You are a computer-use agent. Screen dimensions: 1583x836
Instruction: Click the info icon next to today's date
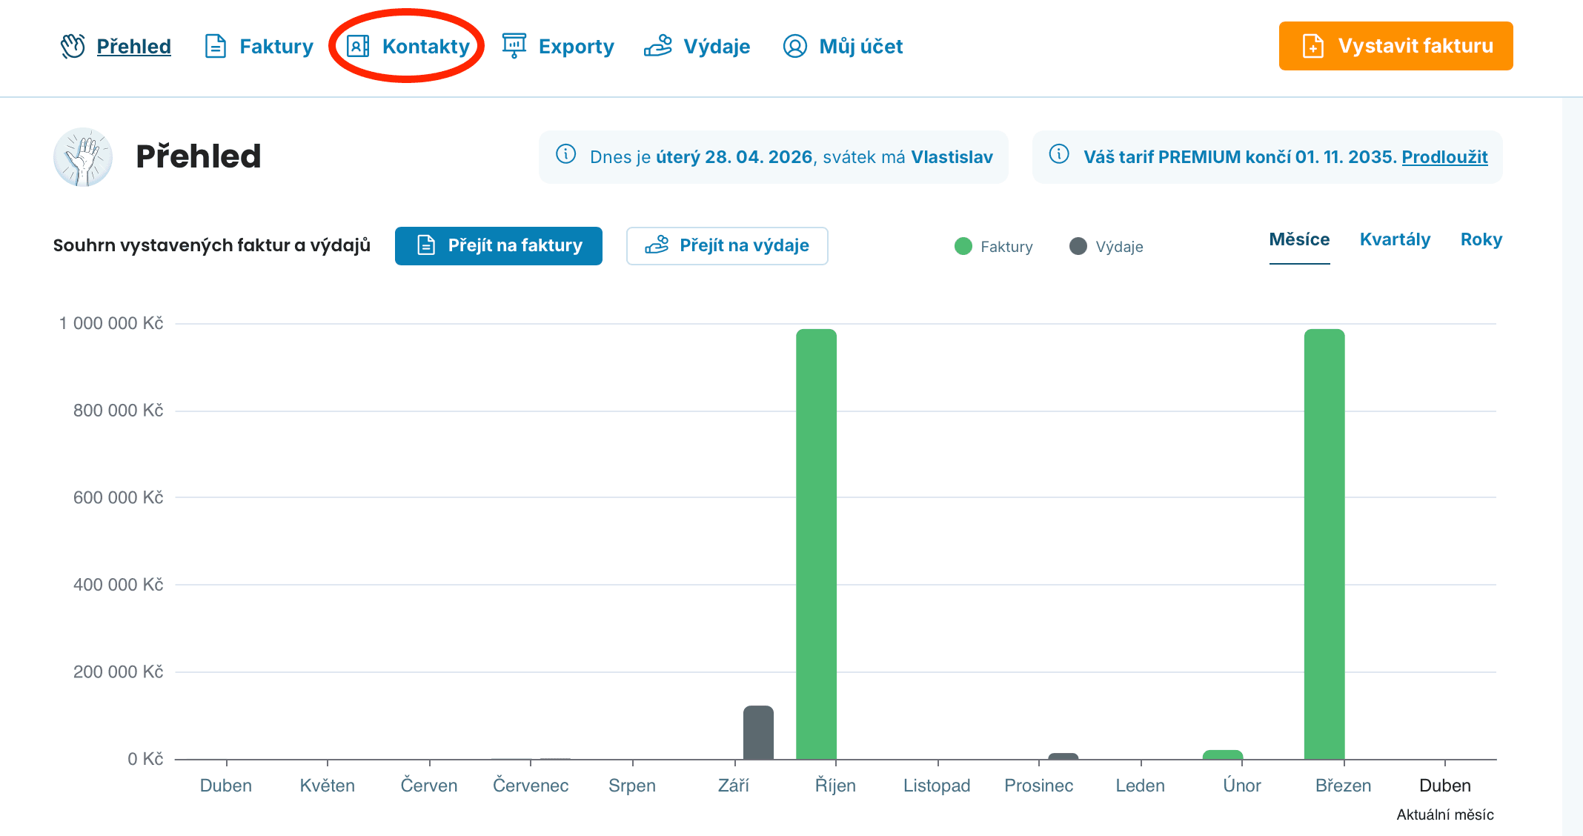coord(566,154)
